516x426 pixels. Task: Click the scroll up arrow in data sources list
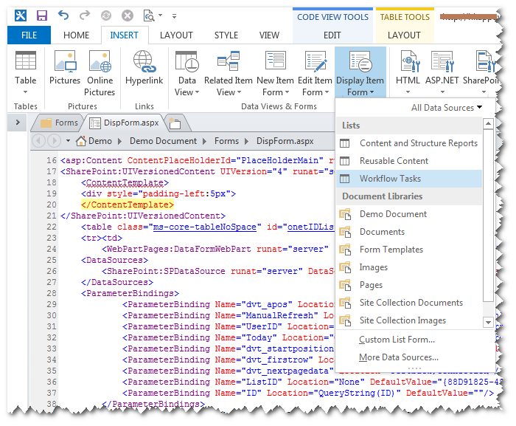488,124
